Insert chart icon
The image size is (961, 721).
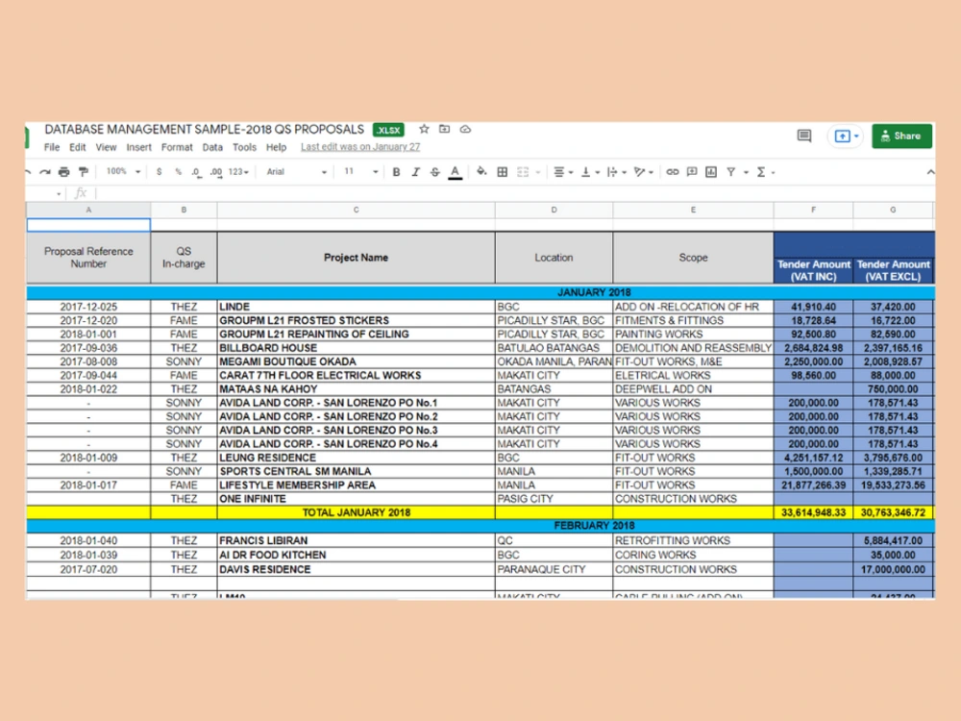[711, 172]
